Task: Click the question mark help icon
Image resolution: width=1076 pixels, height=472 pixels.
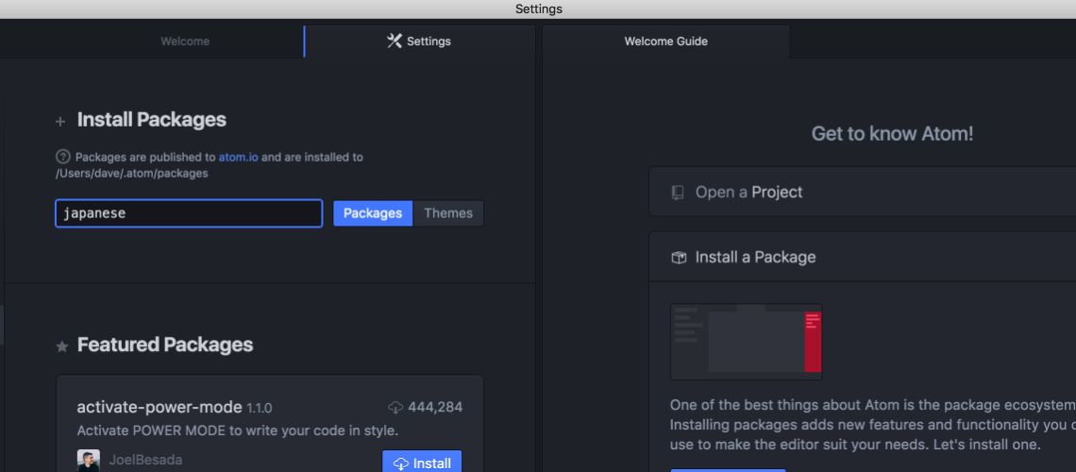Action: [x=62, y=157]
